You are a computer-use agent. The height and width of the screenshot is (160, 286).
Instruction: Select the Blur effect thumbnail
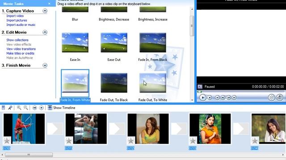coord(75,9)
